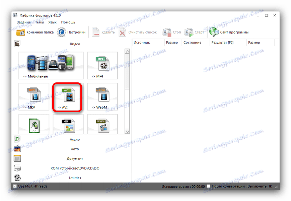This screenshot has width=291, height=201.
Task: Click the Размер column after Результат
Action: [261, 43]
